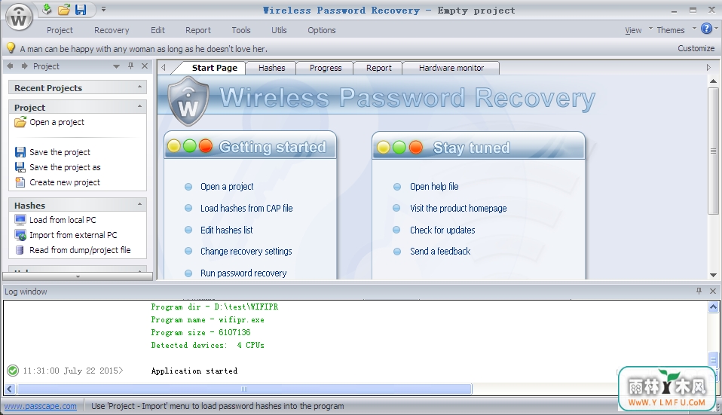The width and height of the screenshot is (722, 415).
Task: Click Edit hashes list link
Action: click(227, 230)
